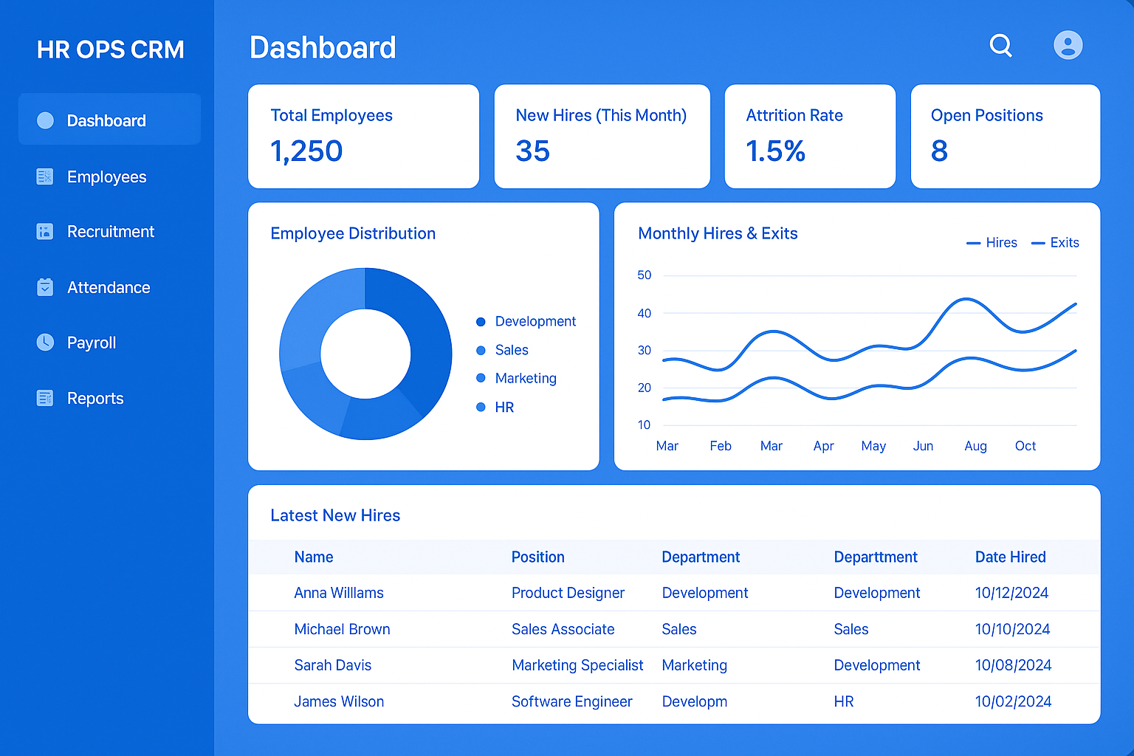
Task: Sort table by Date Hired column
Action: tap(1010, 557)
